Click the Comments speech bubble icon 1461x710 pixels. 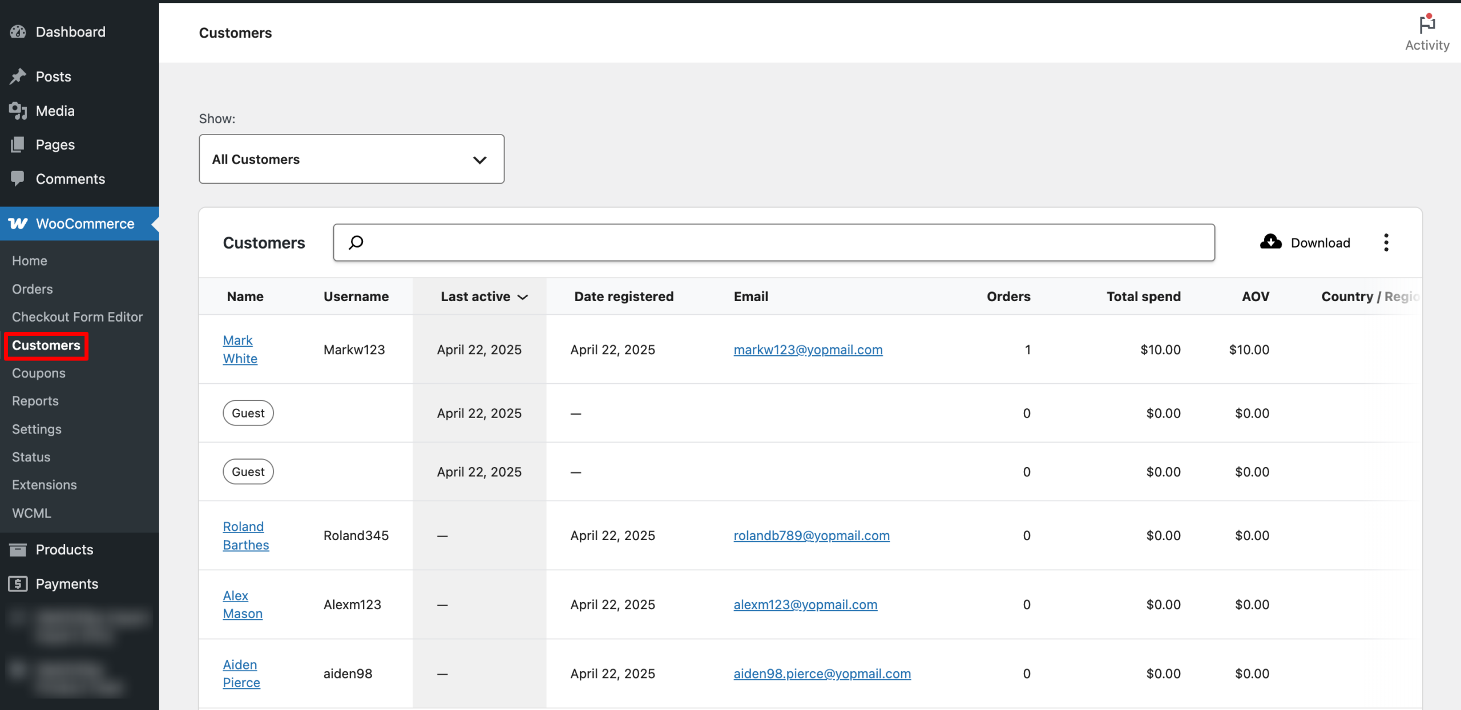(x=18, y=178)
